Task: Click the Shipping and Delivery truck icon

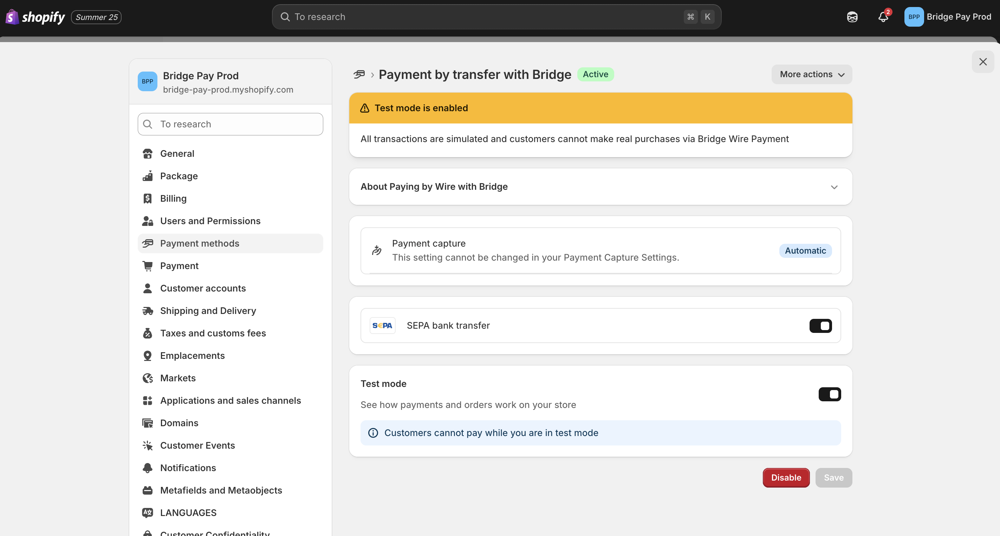Action: click(148, 311)
